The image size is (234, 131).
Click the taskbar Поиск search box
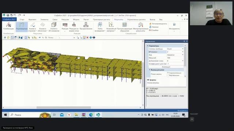click(24, 115)
